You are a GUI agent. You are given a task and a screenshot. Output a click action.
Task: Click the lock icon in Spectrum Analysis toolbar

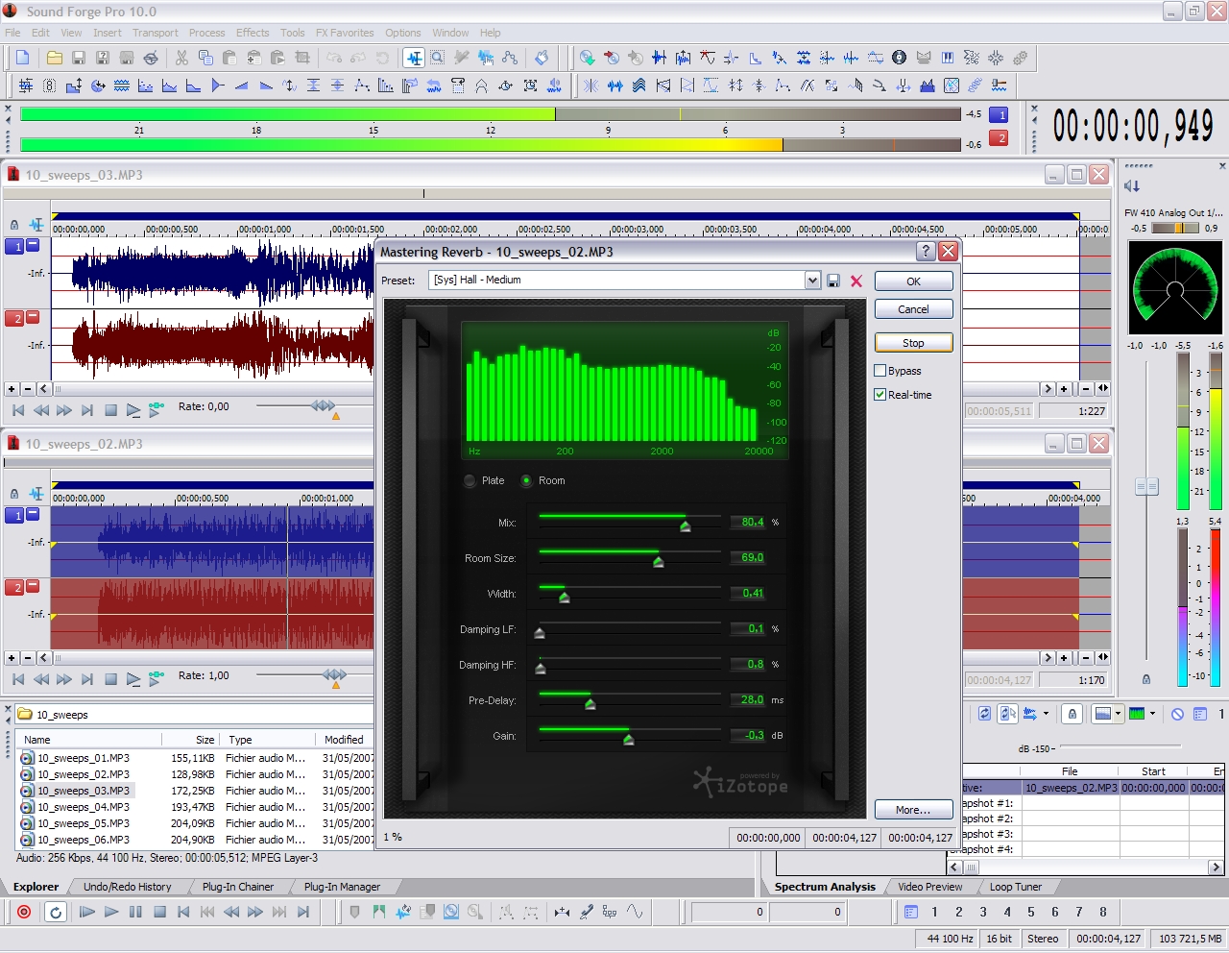point(1072,714)
